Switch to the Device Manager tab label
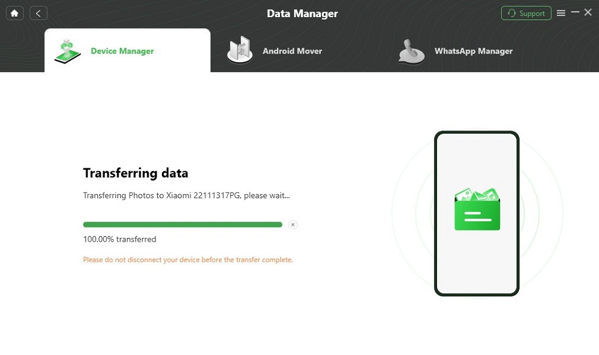The image size is (599, 355). tap(122, 51)
